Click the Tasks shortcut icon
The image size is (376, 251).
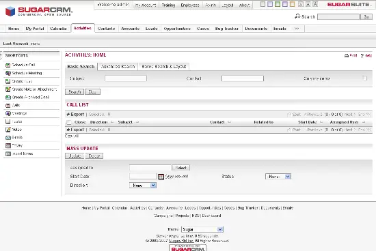tap(8, 121)
